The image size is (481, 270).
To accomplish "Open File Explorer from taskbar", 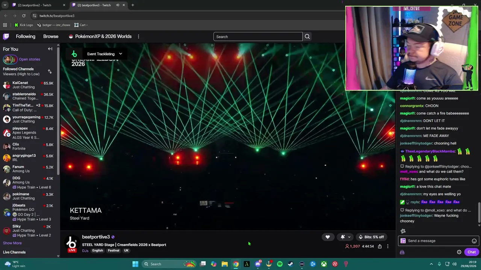I will 225,264.
